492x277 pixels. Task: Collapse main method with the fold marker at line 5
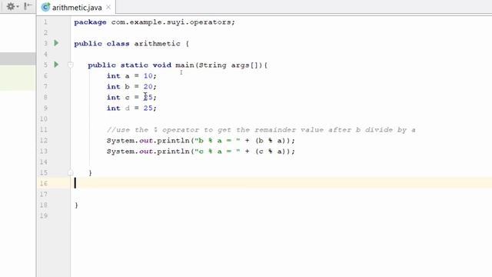[x=71, y=65]
